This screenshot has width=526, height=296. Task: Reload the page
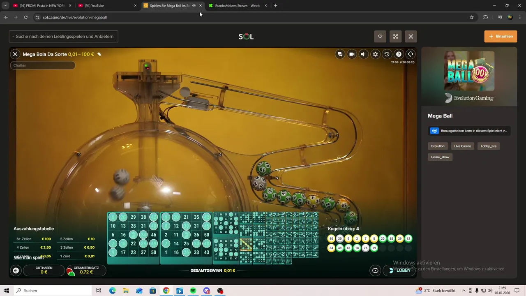[x=26, y=17]
